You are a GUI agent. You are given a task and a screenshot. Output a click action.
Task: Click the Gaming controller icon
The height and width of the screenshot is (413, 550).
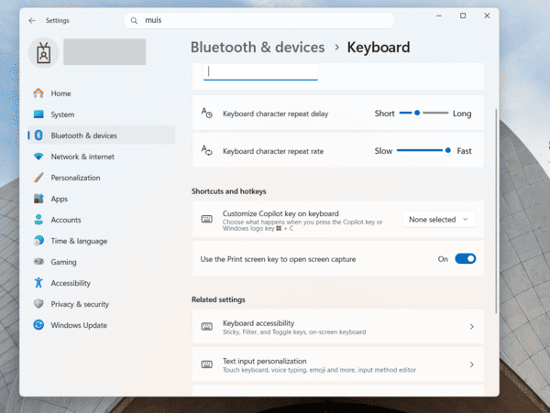[x=38, y=261]
